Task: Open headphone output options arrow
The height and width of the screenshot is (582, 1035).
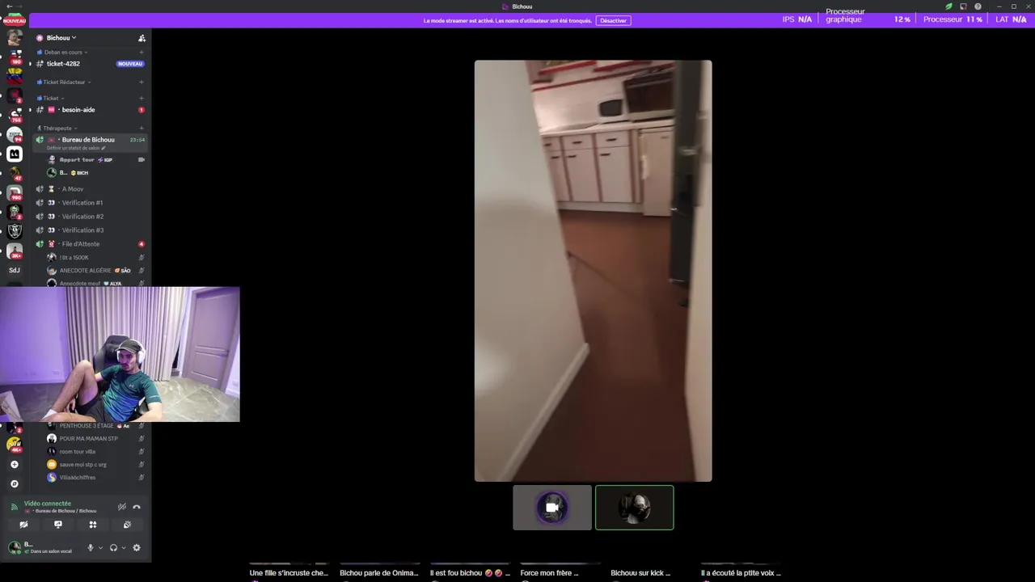Action: point(123,547)
